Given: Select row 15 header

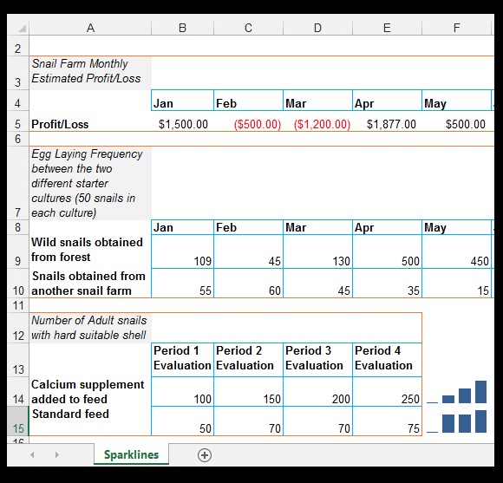Looking at the screenshot, I should click(18, 421).
